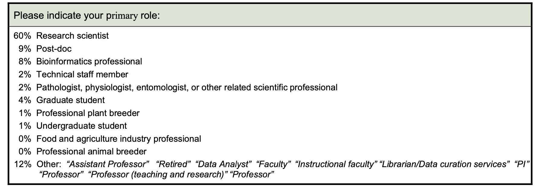Click the 60% figure for Research scientist
542x191 pixels.
point(22,36)
